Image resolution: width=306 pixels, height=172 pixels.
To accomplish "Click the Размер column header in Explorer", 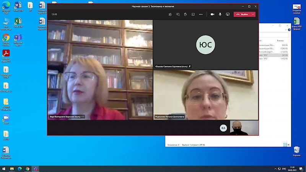I will (x=280, y=40).
